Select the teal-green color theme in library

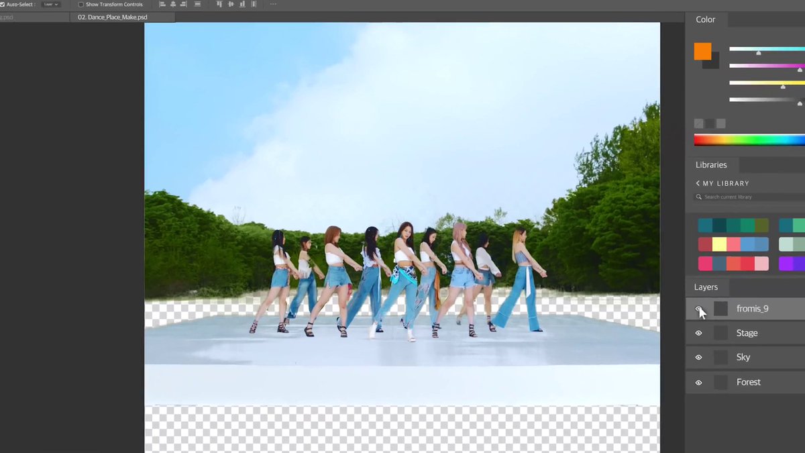tap(733, 225)
